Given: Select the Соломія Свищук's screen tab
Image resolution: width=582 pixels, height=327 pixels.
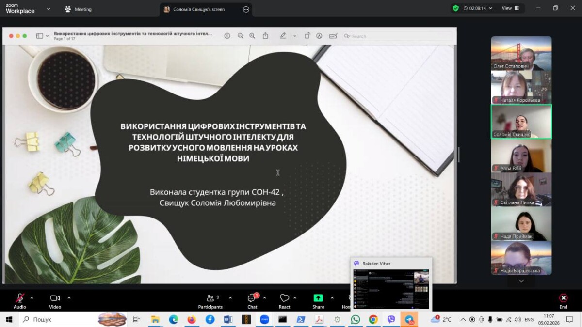Looking at the screenshot, I should pos(199,9).
